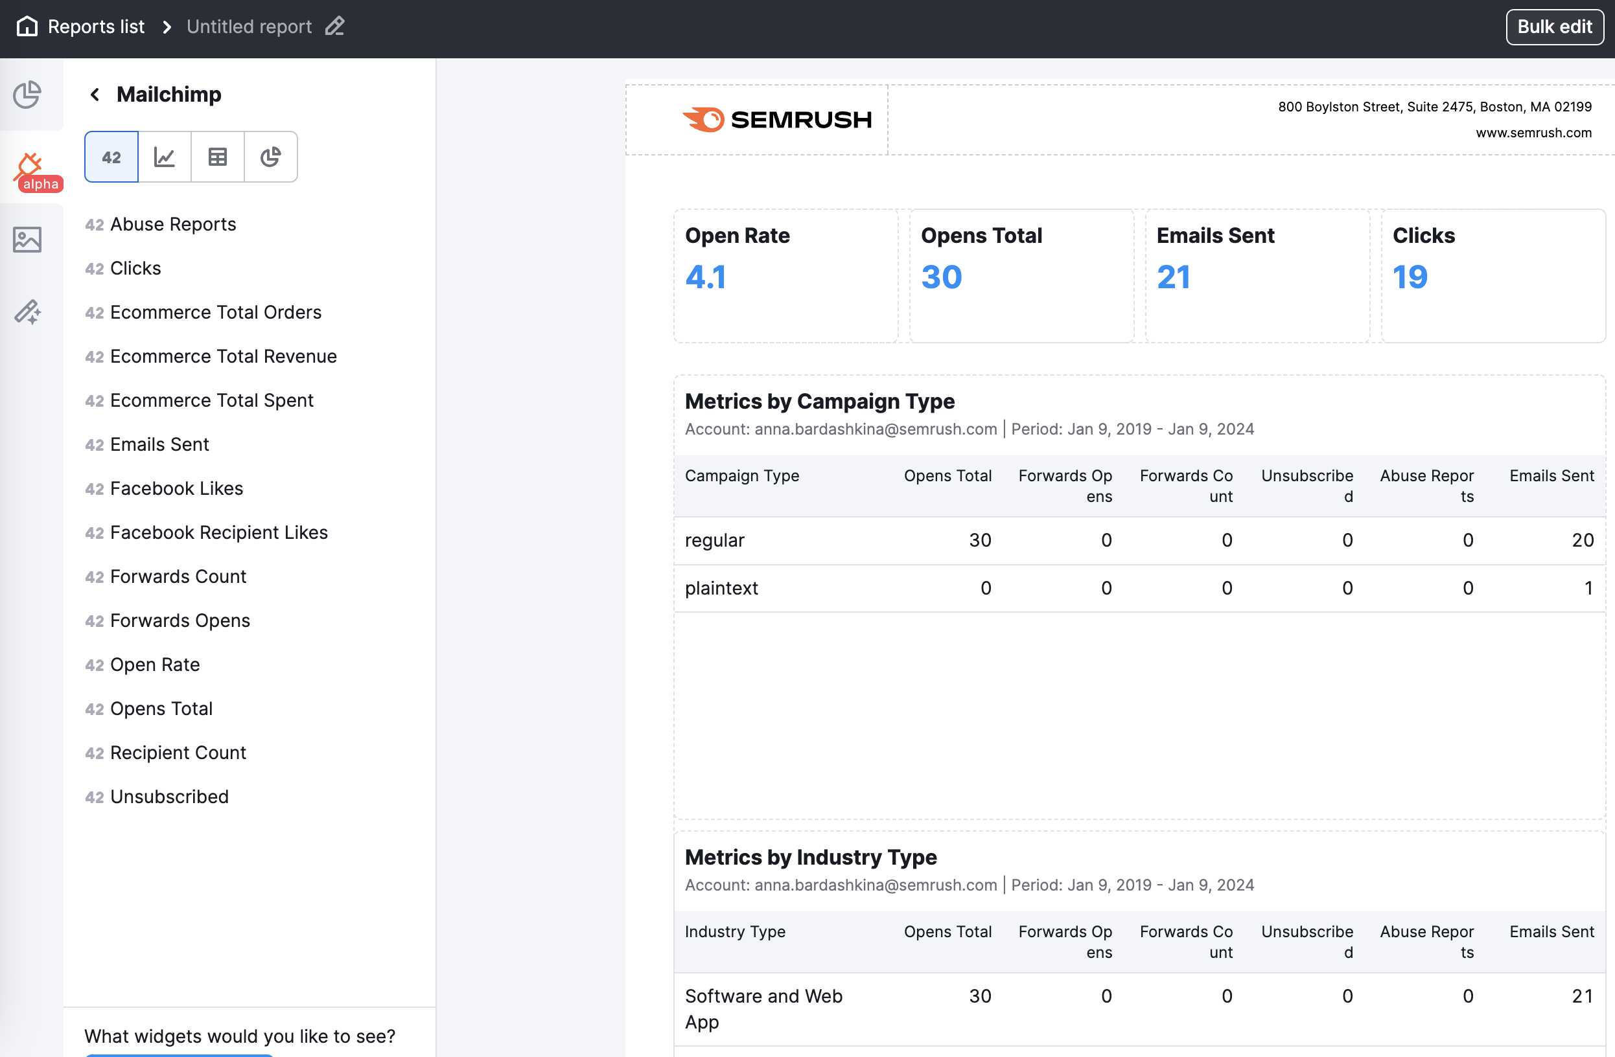This screenshot has height=1057, width=1615.
Task: Add the Ecommerce Total Spent widget
Action: (200, 401)
